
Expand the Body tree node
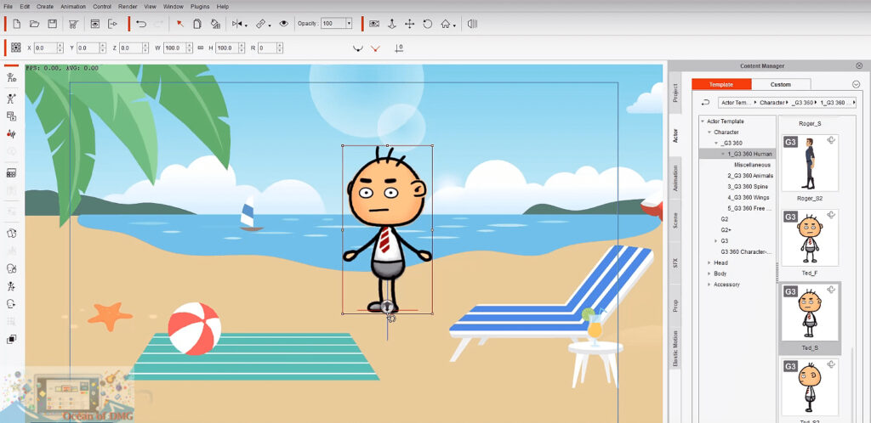(709, 274)
